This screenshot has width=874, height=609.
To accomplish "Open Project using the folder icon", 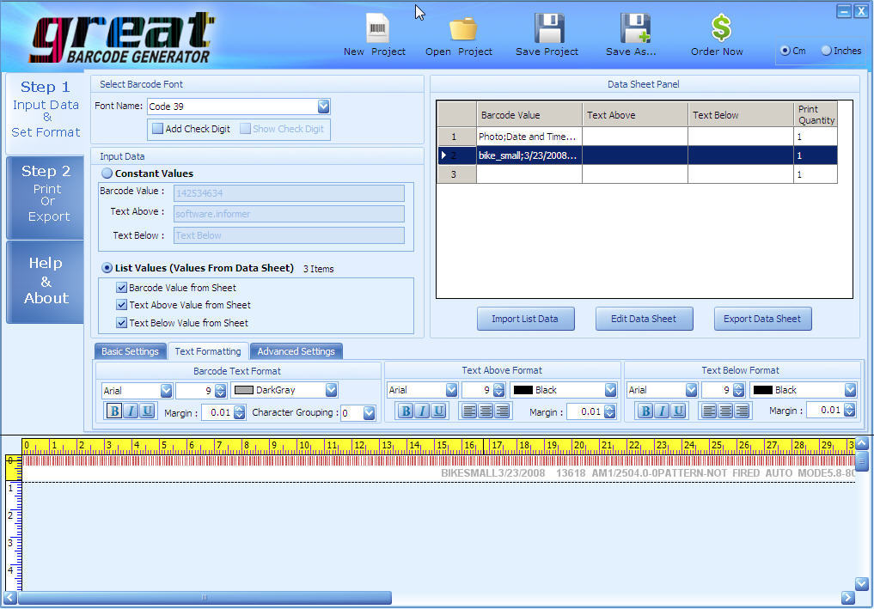I will point(462,29).
